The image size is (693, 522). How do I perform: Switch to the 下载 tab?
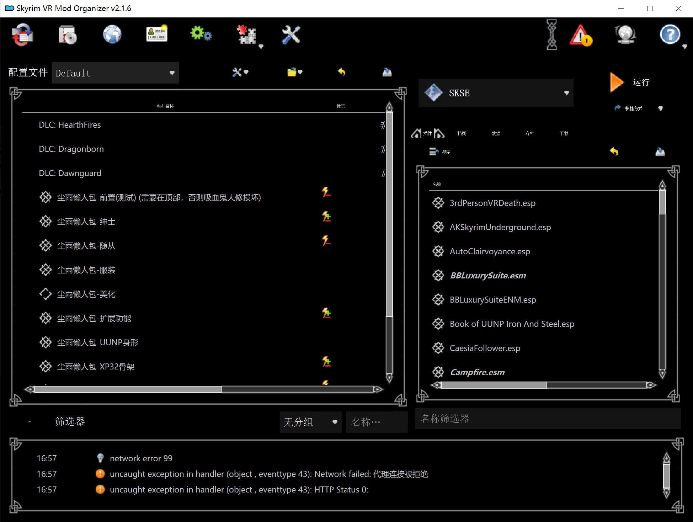pyautogui.click(x=564, y=133)
